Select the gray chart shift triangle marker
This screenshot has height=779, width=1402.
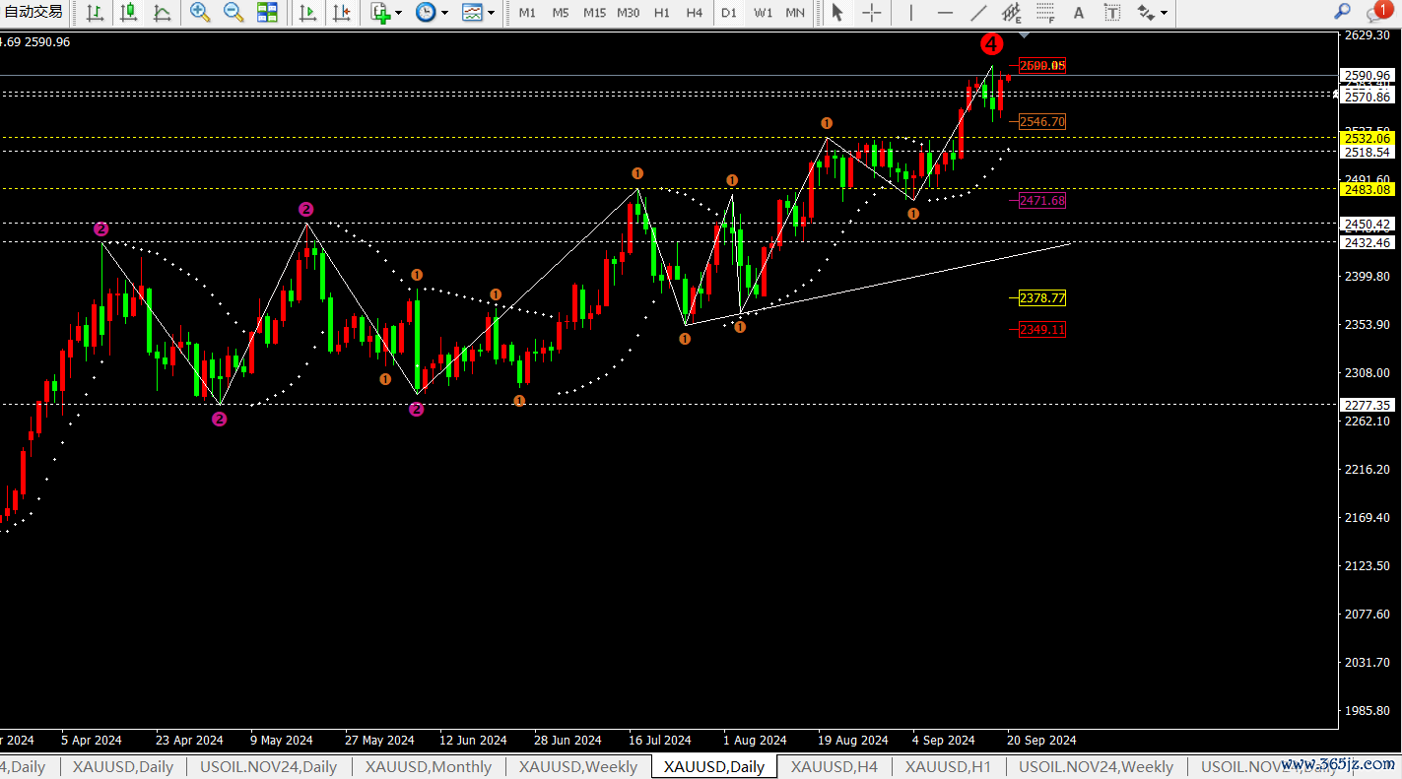[1025, 34]
